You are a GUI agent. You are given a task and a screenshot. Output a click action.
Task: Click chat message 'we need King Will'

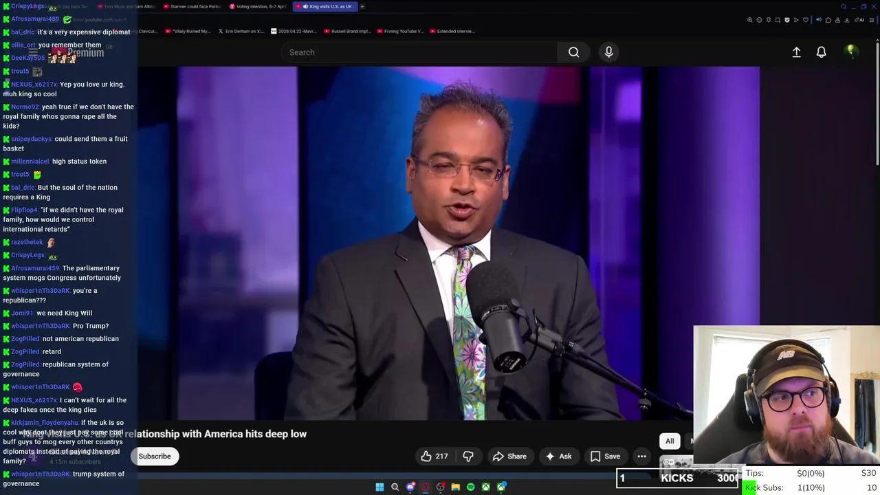64,313
